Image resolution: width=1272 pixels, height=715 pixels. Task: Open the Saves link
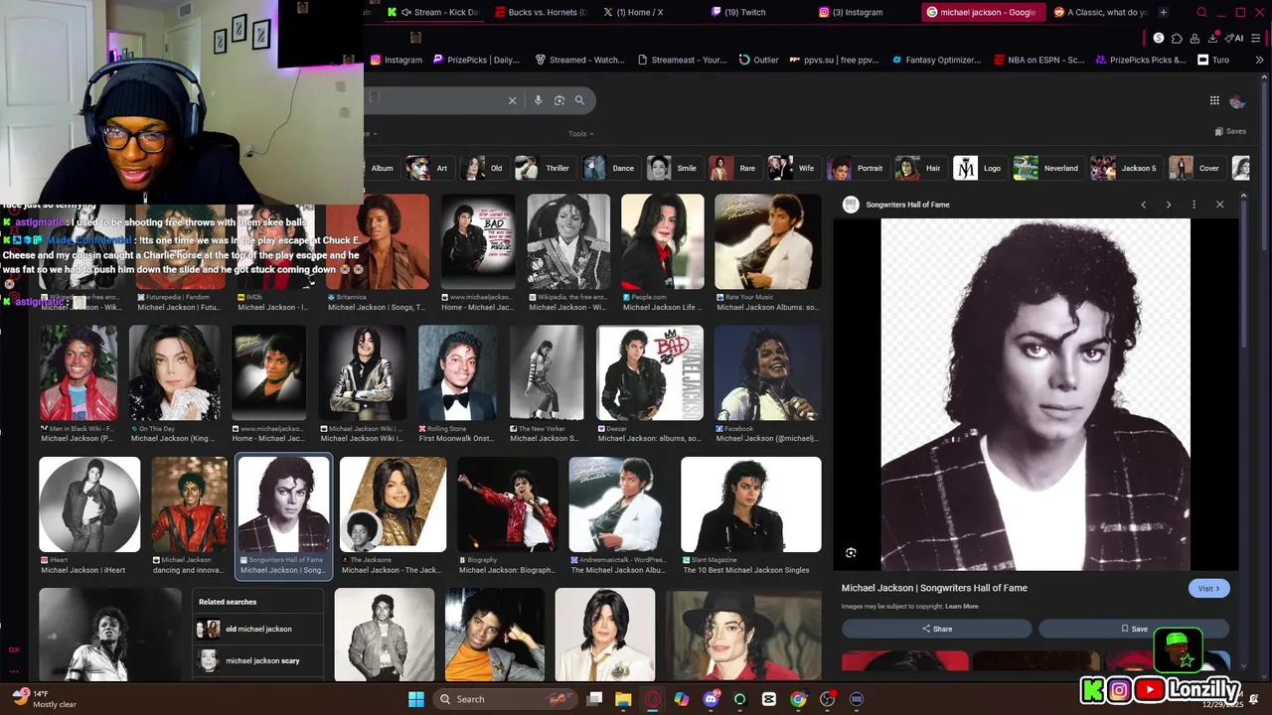[1230, 131]
